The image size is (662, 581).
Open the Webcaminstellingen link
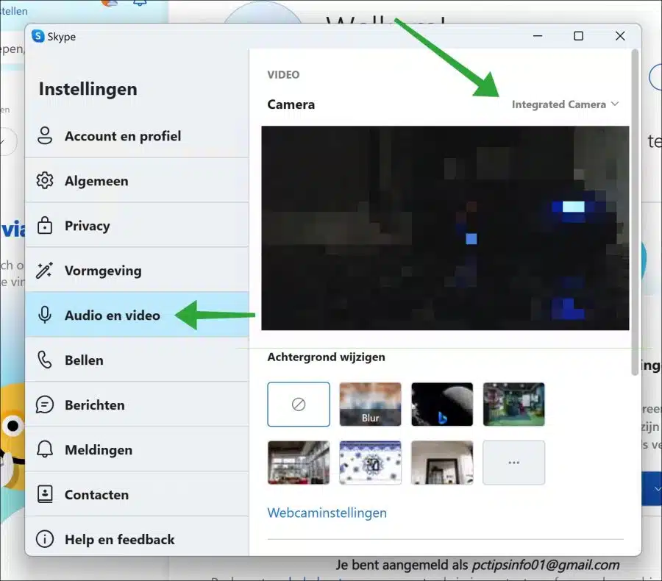[x=327, y=513]
